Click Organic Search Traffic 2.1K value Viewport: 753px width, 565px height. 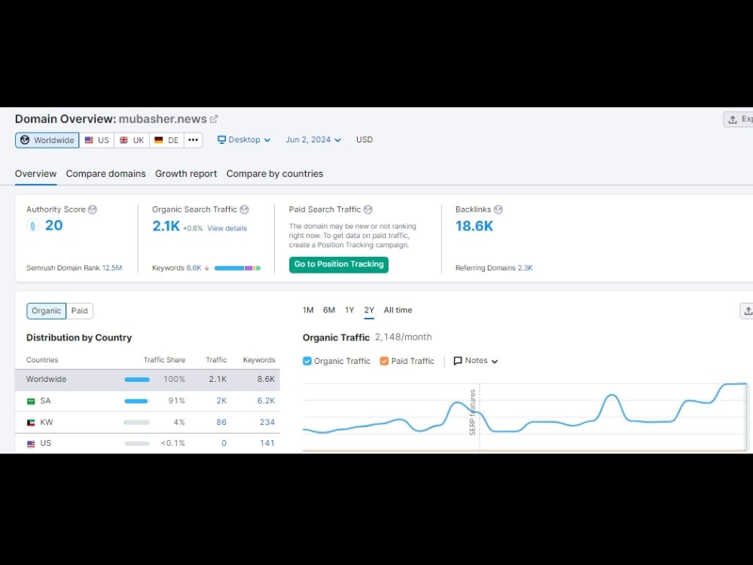(x=166, y=226)
